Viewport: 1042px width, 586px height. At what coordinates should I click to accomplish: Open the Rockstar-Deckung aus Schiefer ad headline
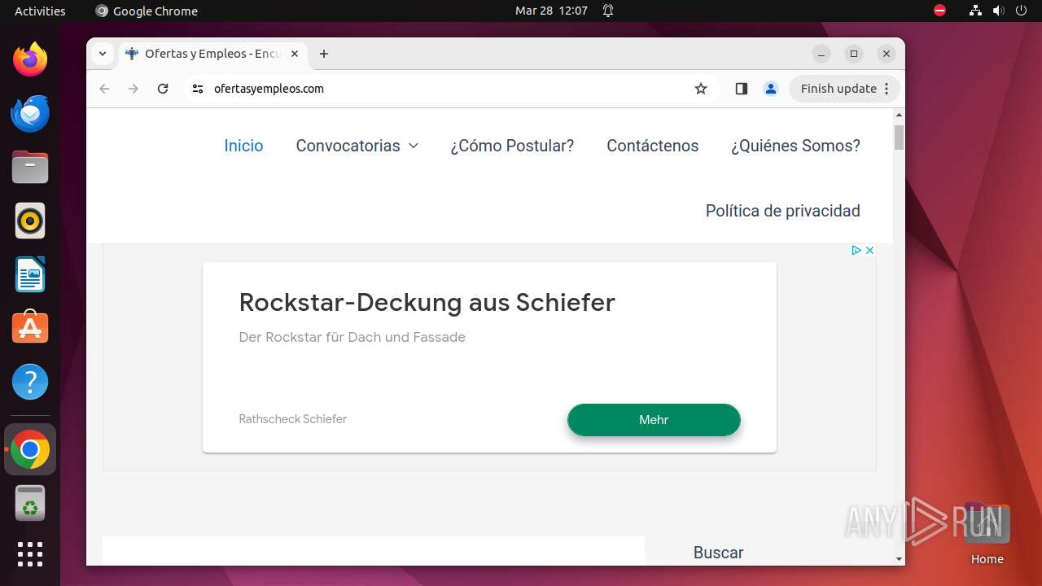(x=427, y=302)
